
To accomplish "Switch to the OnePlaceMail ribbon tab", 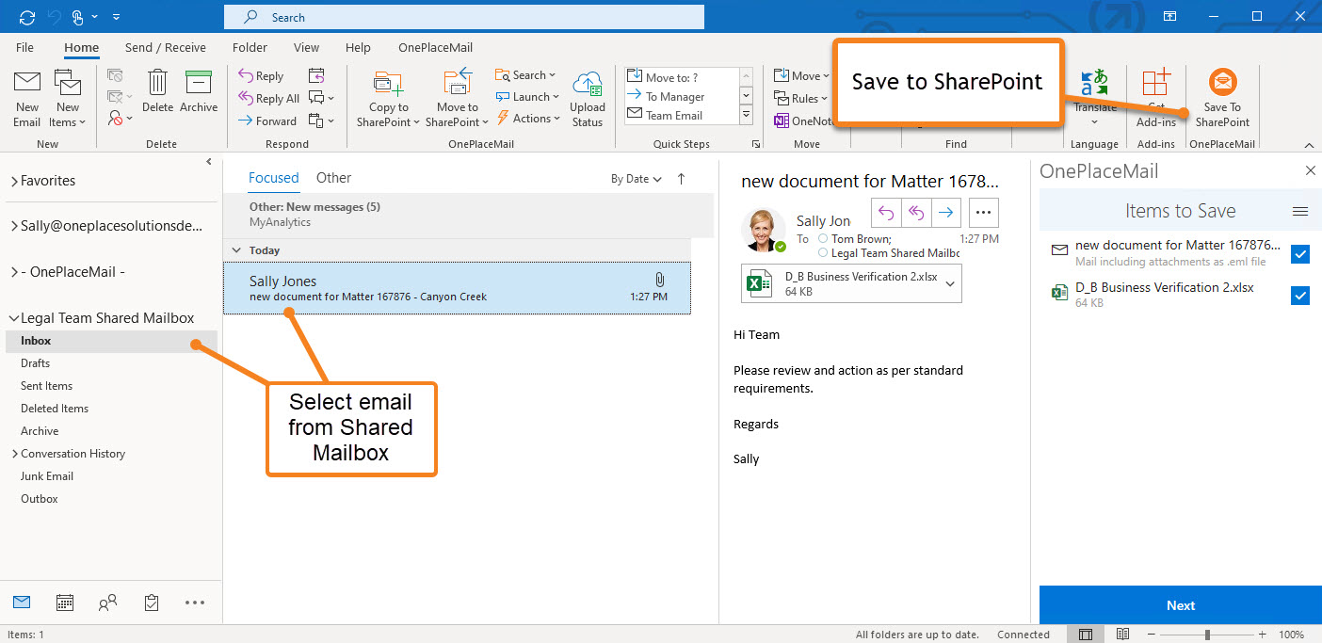I will pos(435,47).
